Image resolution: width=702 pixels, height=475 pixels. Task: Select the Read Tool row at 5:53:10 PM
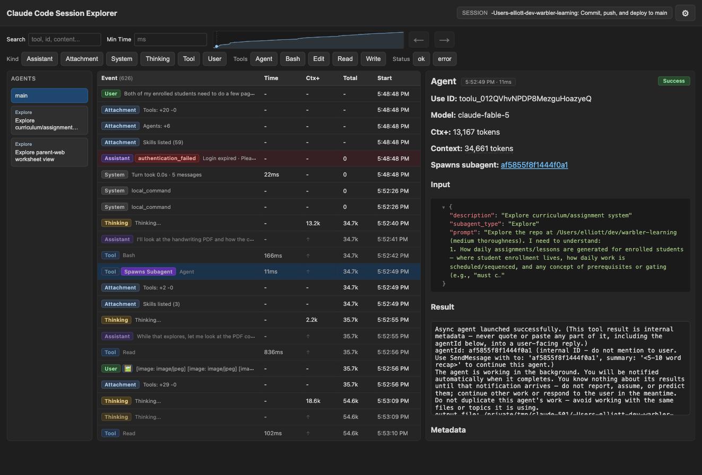point(258,433)
